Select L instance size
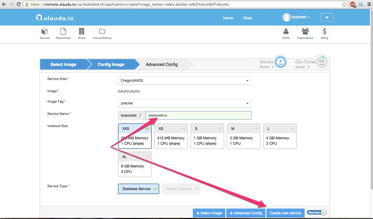The image size is (373, 219). [x=280, y=136]
